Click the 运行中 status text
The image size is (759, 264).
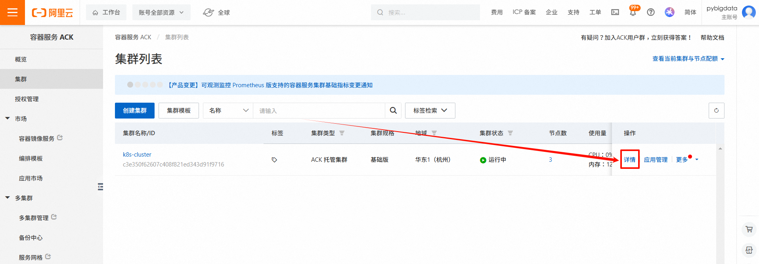(x=497, y=160)
